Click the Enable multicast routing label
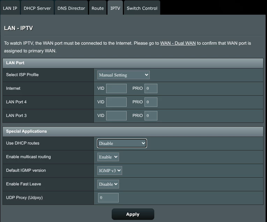267x222 pixels. click(x=28, y=157)
